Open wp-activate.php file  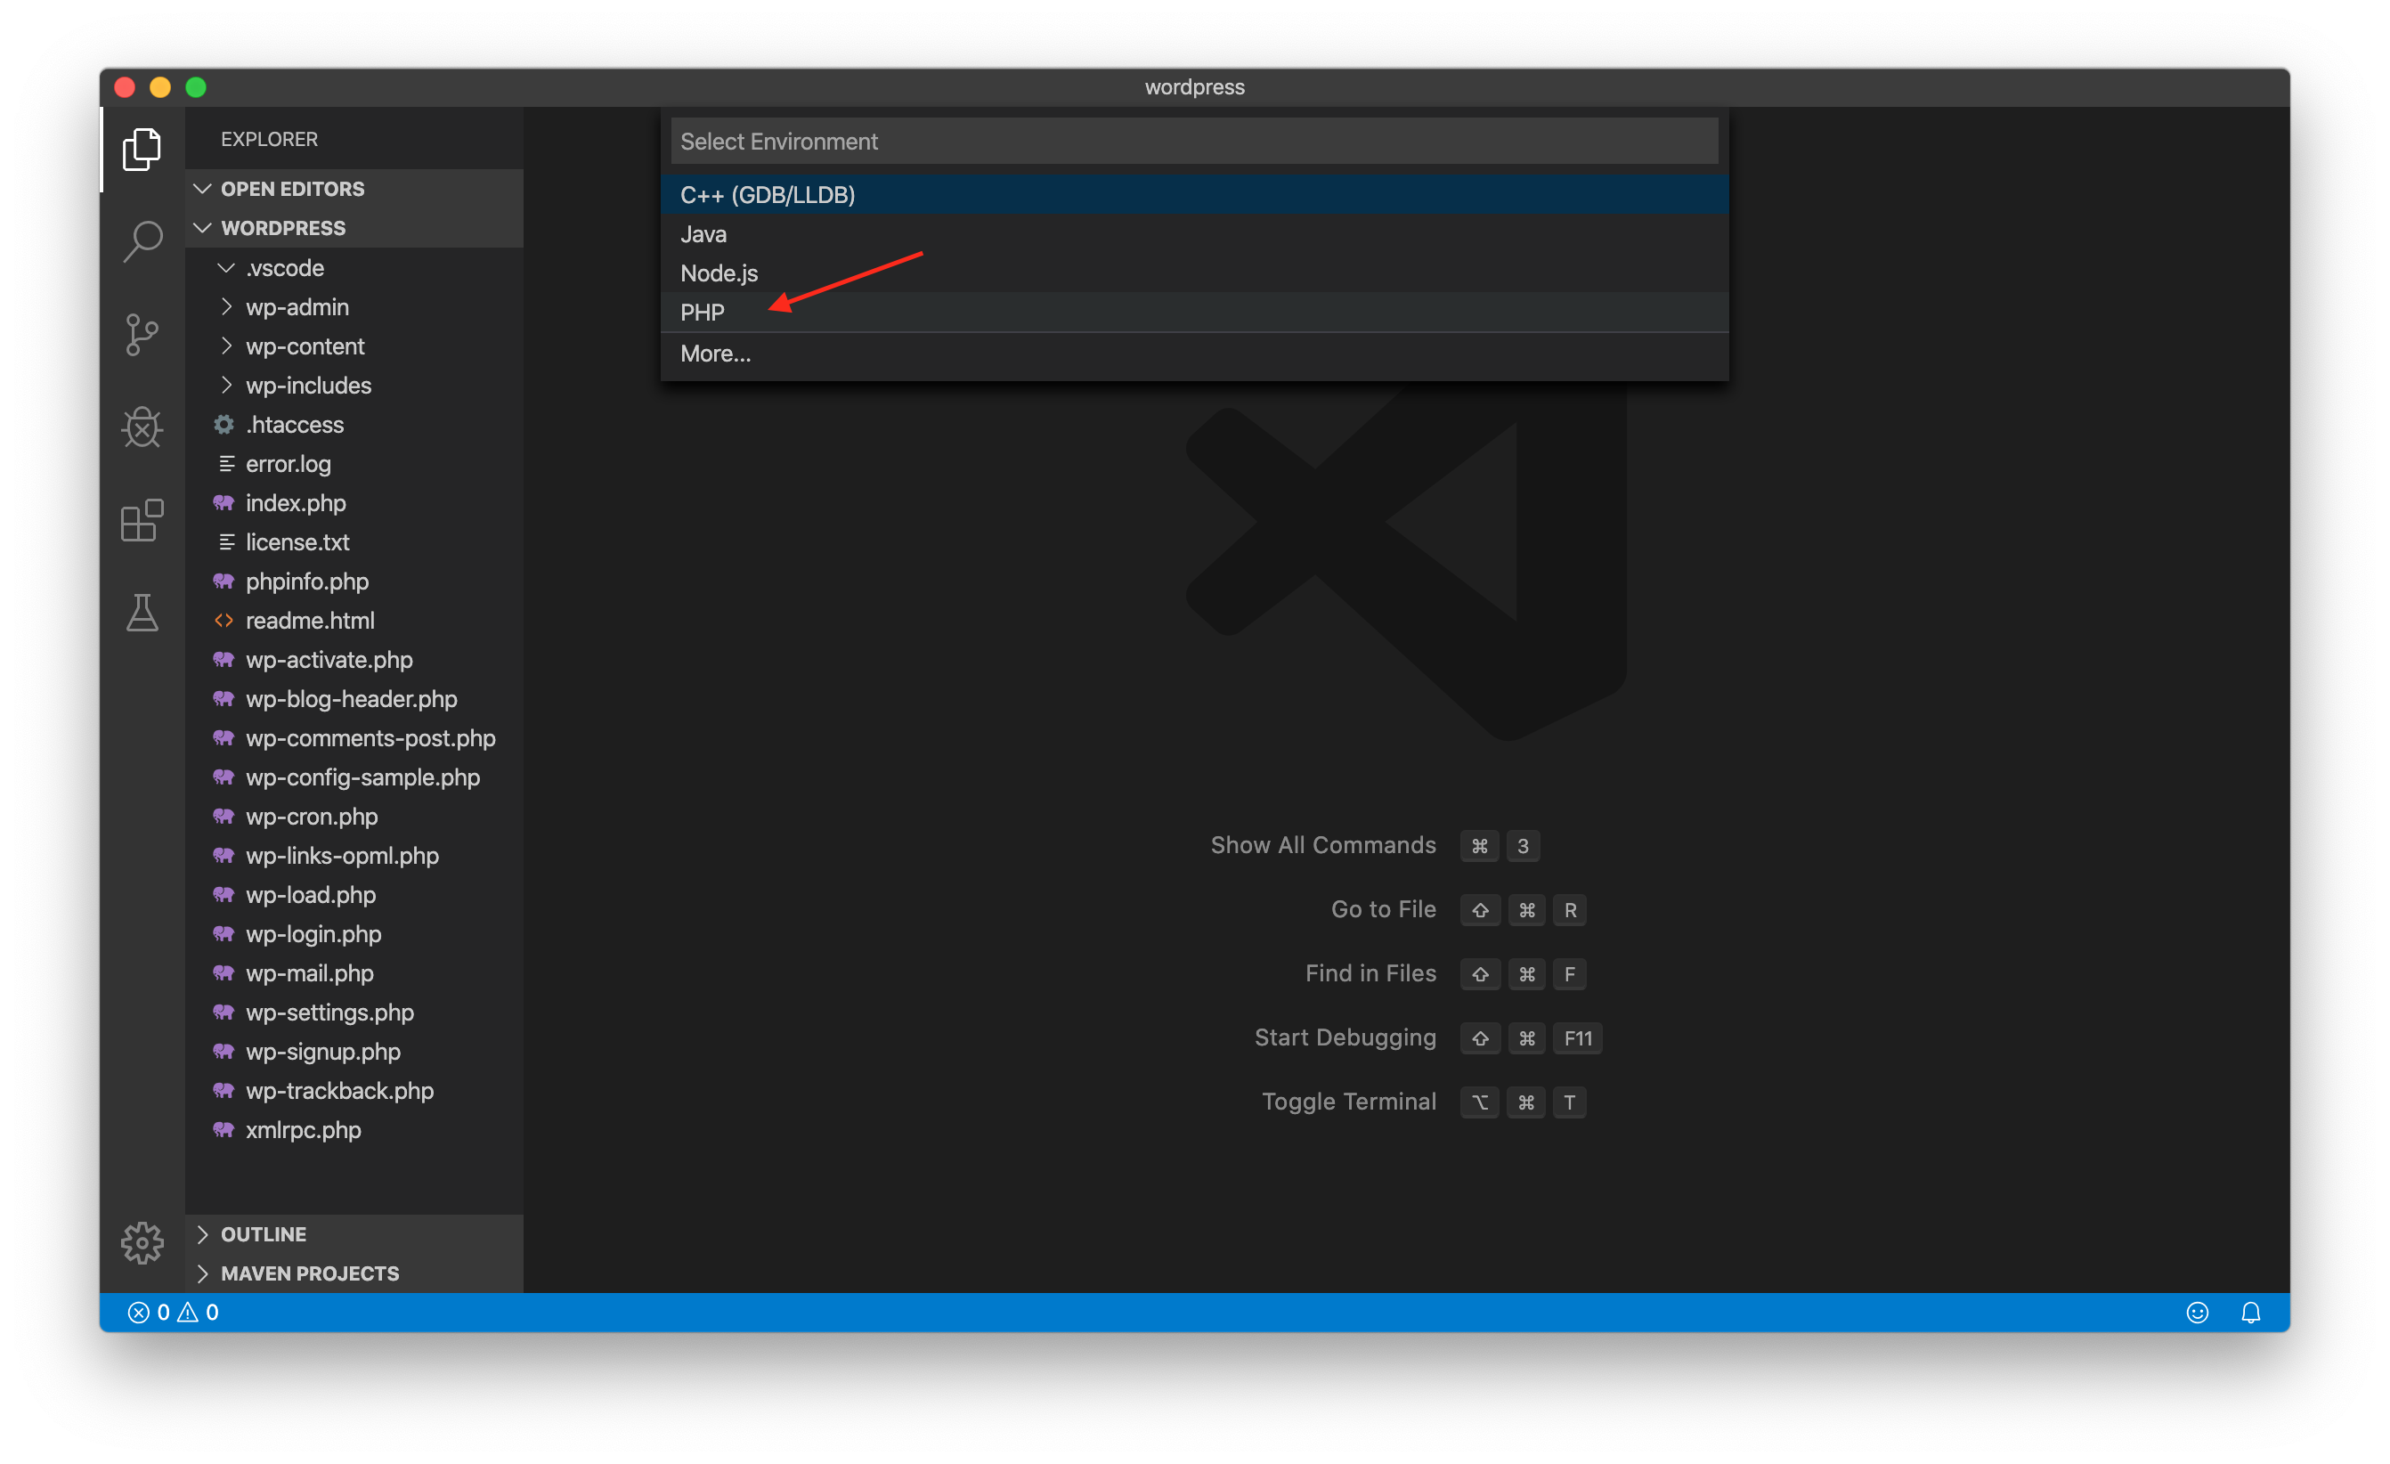point(354,660)
